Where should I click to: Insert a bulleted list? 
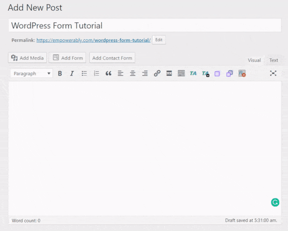(x=84, y=74)
